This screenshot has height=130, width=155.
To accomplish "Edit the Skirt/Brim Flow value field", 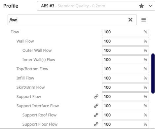I will (x=125, y=87).
